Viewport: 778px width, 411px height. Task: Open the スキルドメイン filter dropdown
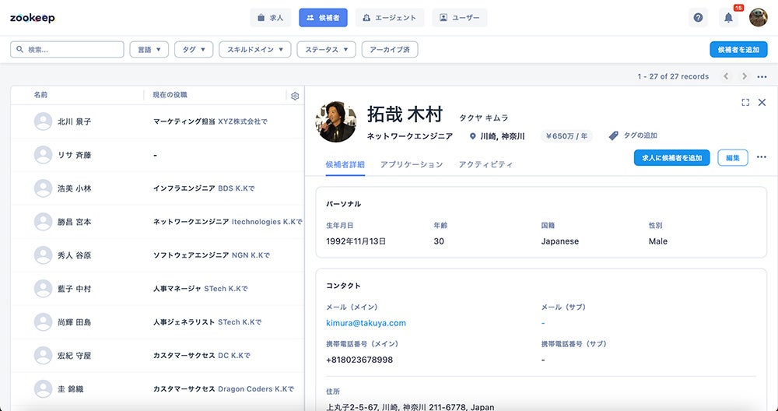pyautogui.click(x=255, y=50)
